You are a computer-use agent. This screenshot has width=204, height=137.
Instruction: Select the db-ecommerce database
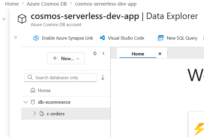66,102
